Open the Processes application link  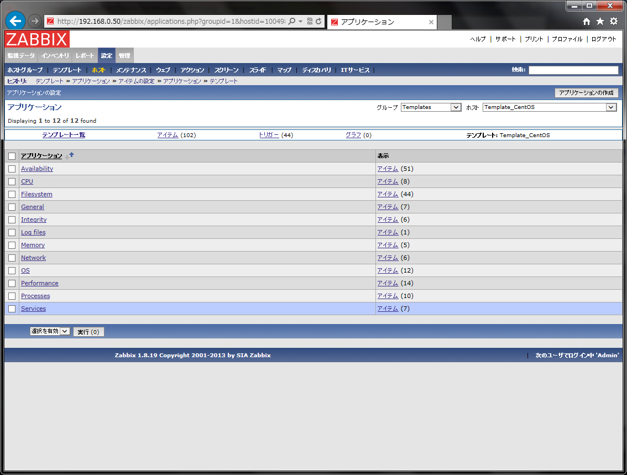(x=35, y=296)
